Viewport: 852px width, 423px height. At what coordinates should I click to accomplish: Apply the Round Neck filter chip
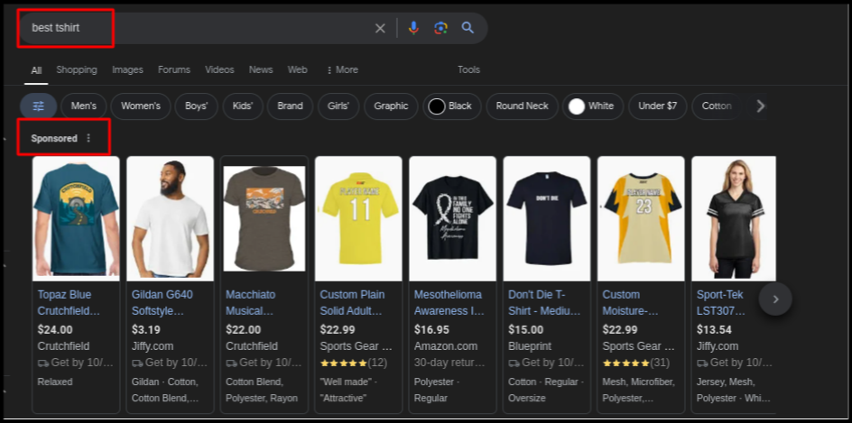tap(523, 106)
